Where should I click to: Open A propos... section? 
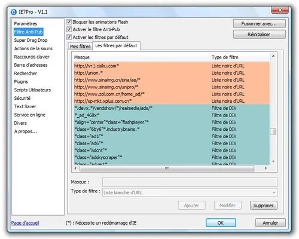point(25,131)
